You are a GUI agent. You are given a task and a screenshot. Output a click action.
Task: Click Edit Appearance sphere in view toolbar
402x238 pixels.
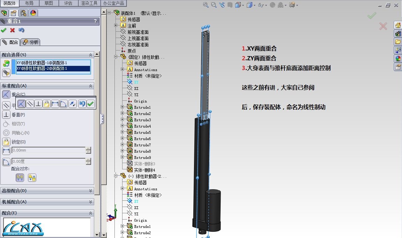[273, 5]
